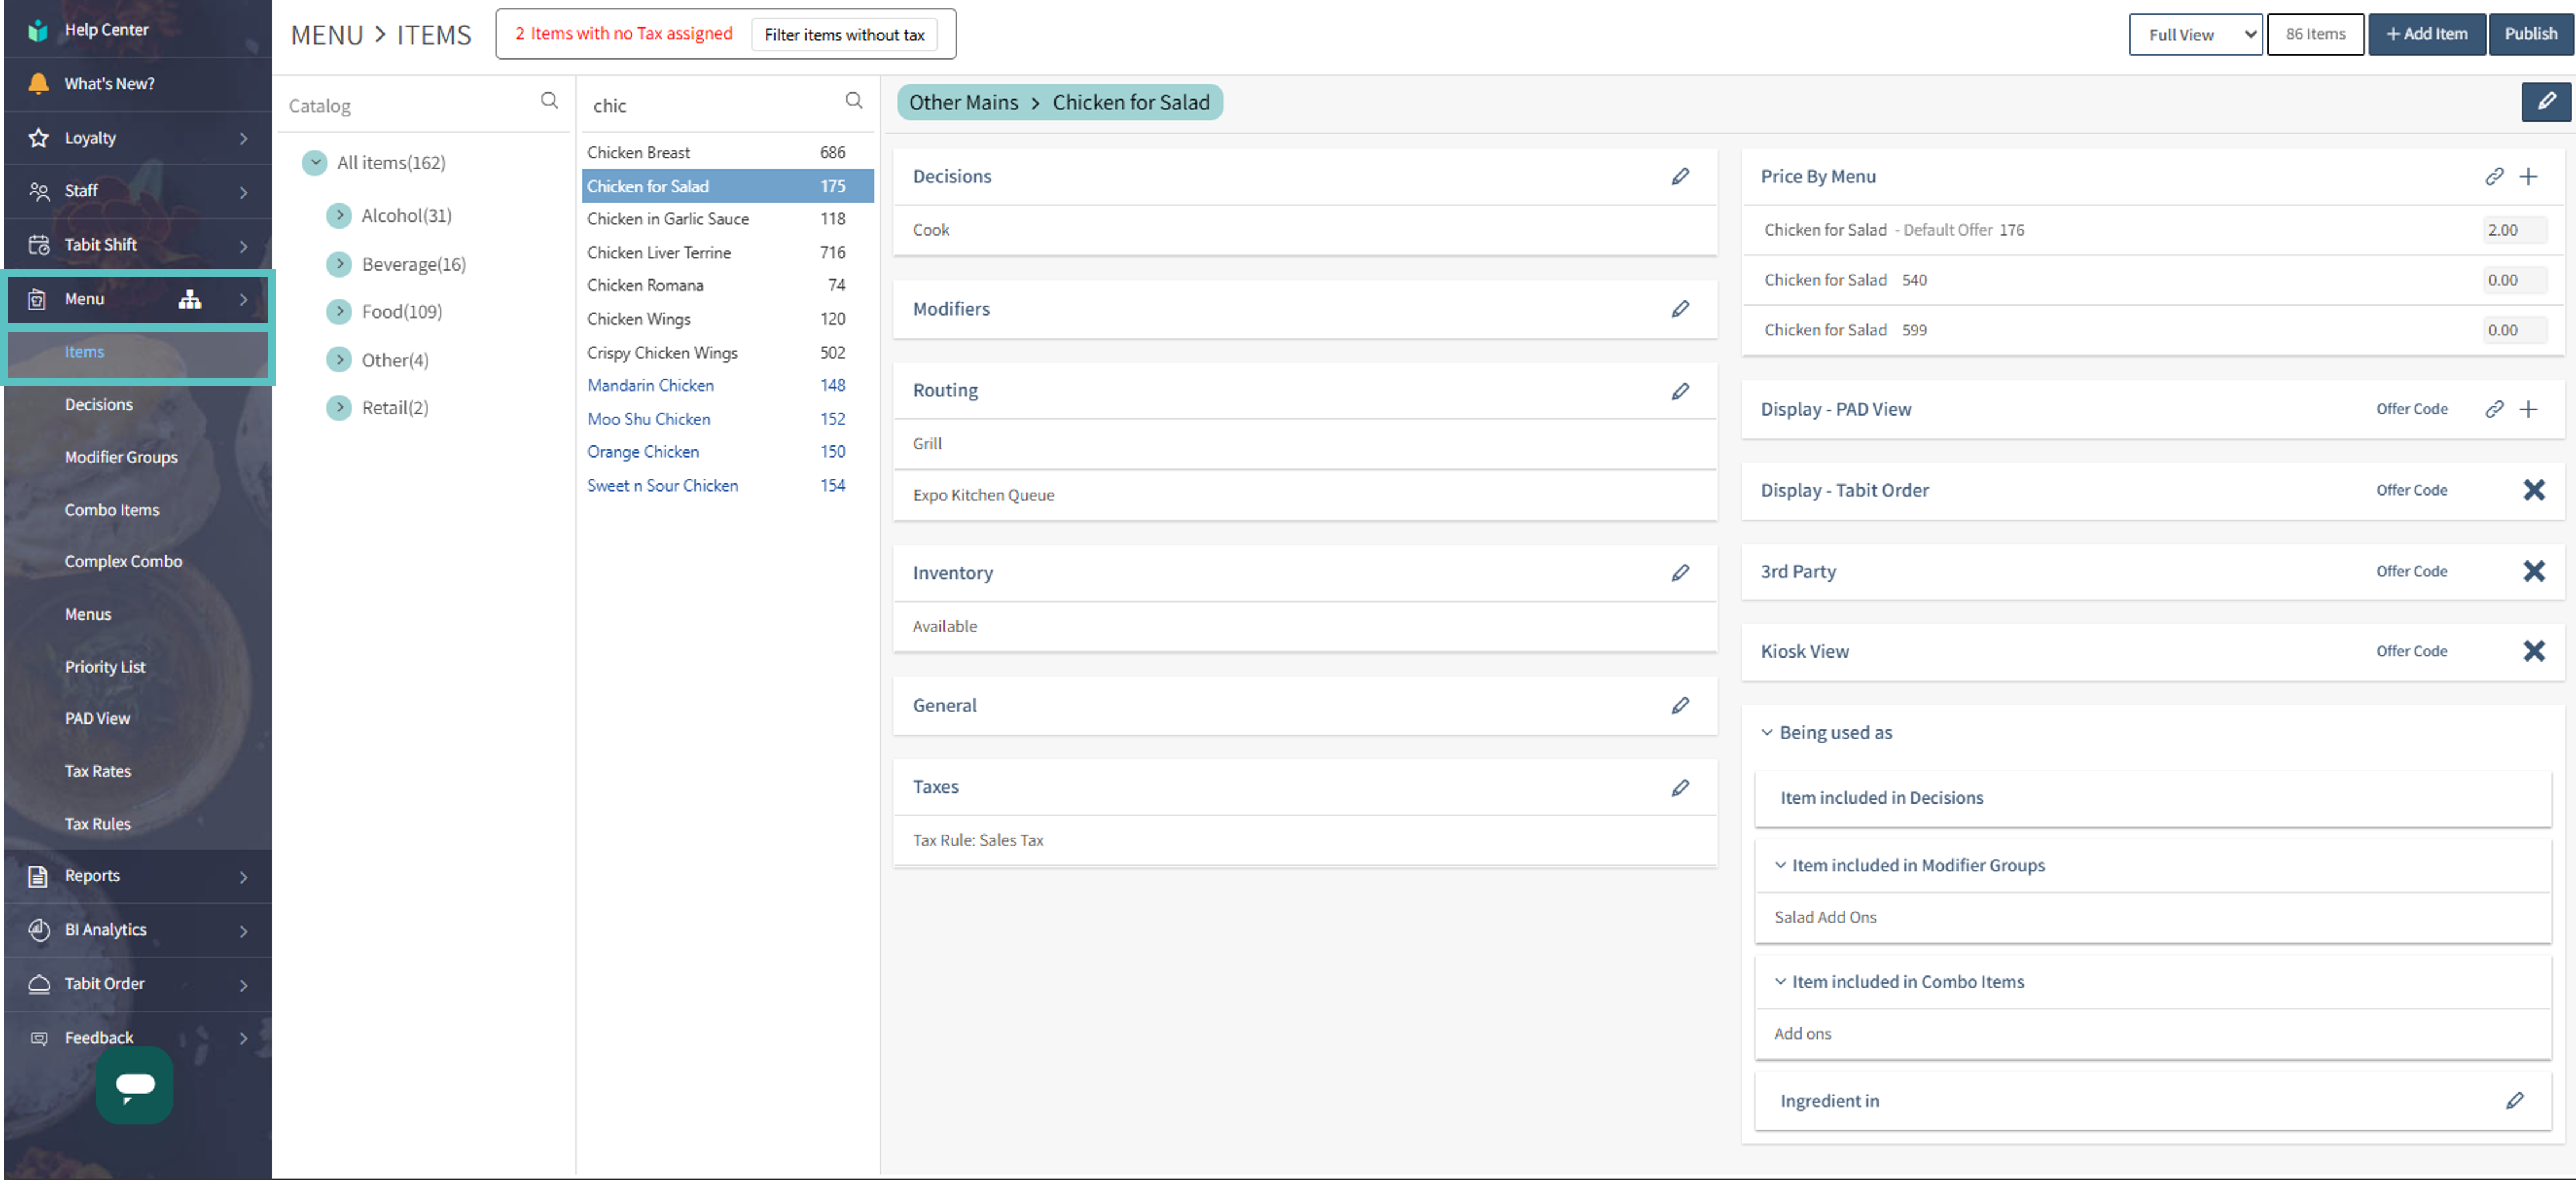Screen dimensions: 2576x1180
Task: Select Orange Chicken in the item list
Action: click(x=643, y=452)
